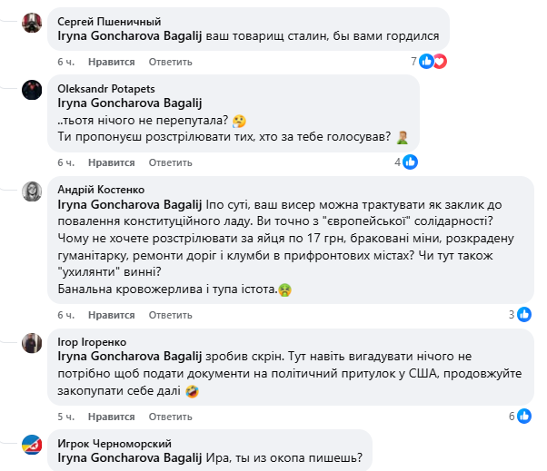Like Сергей Пшеничный's comment via Нравится
Image resolution: width=547 pixels, height=471 pixels.
coord(112,62)
